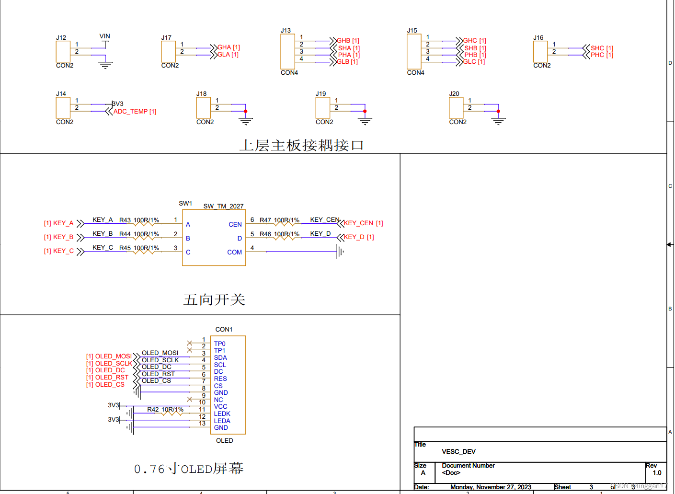The image size is (675, 494).
Task: Click the 五向开关 section title
Action: coord(214,299)
